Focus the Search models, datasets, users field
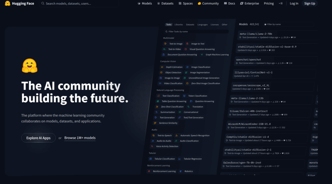Viewport: 332px width, 184px height. coord(79,3)
